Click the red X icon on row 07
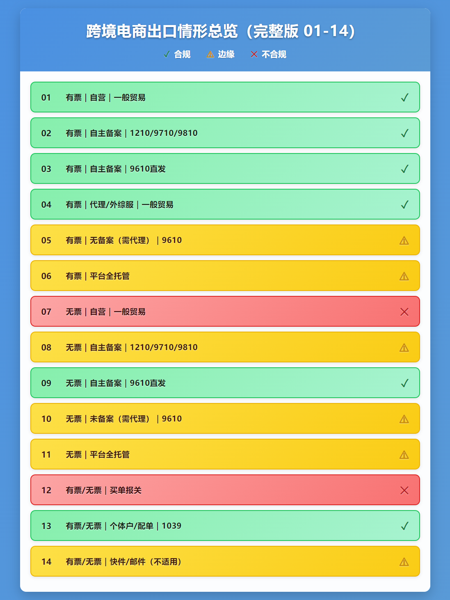Viewport: 450px width, 600px height. (404, 312)
